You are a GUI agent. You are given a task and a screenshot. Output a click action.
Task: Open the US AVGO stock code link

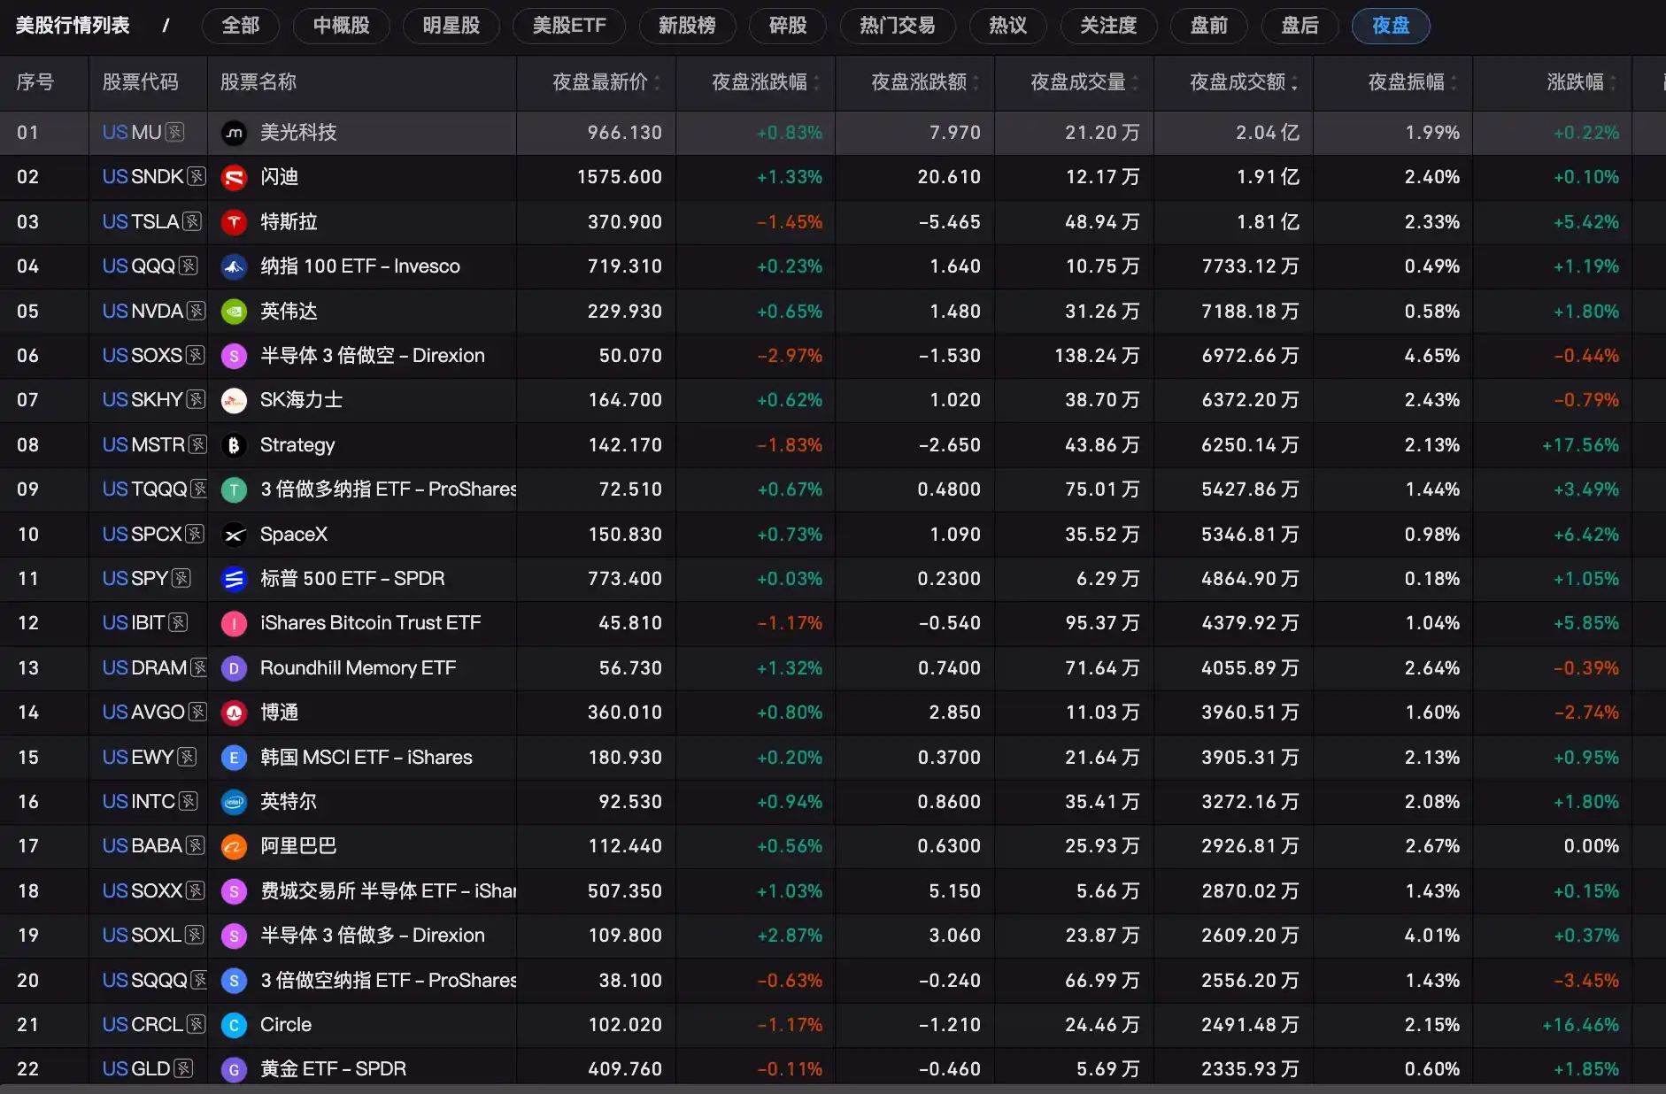(143, 713)
